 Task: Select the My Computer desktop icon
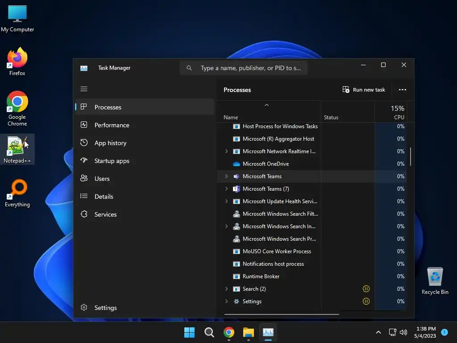[17, 19]
